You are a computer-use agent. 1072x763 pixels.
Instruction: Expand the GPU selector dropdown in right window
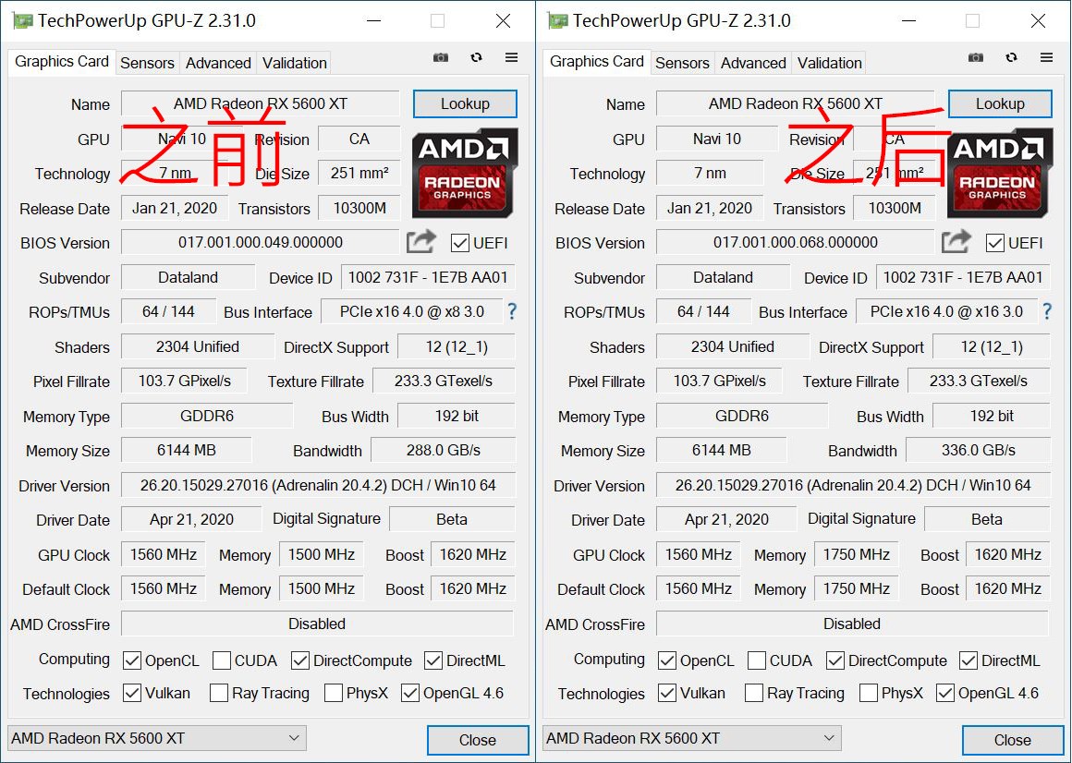691,738
